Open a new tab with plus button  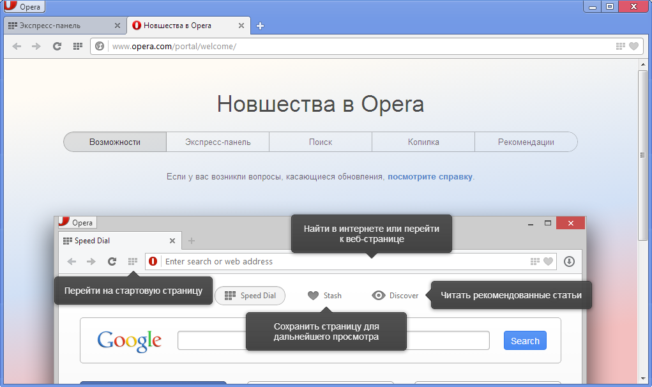click(260, 26)
